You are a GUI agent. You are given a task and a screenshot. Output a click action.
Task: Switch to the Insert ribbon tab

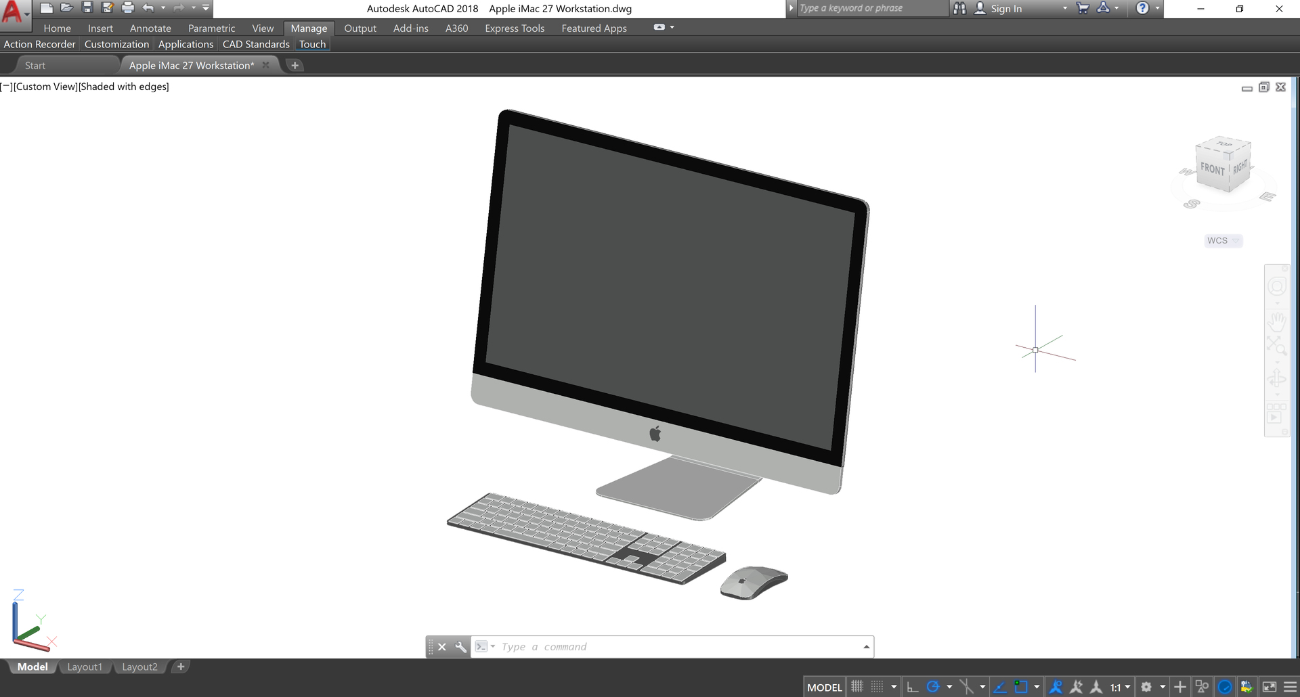click(x=100, y=28)
